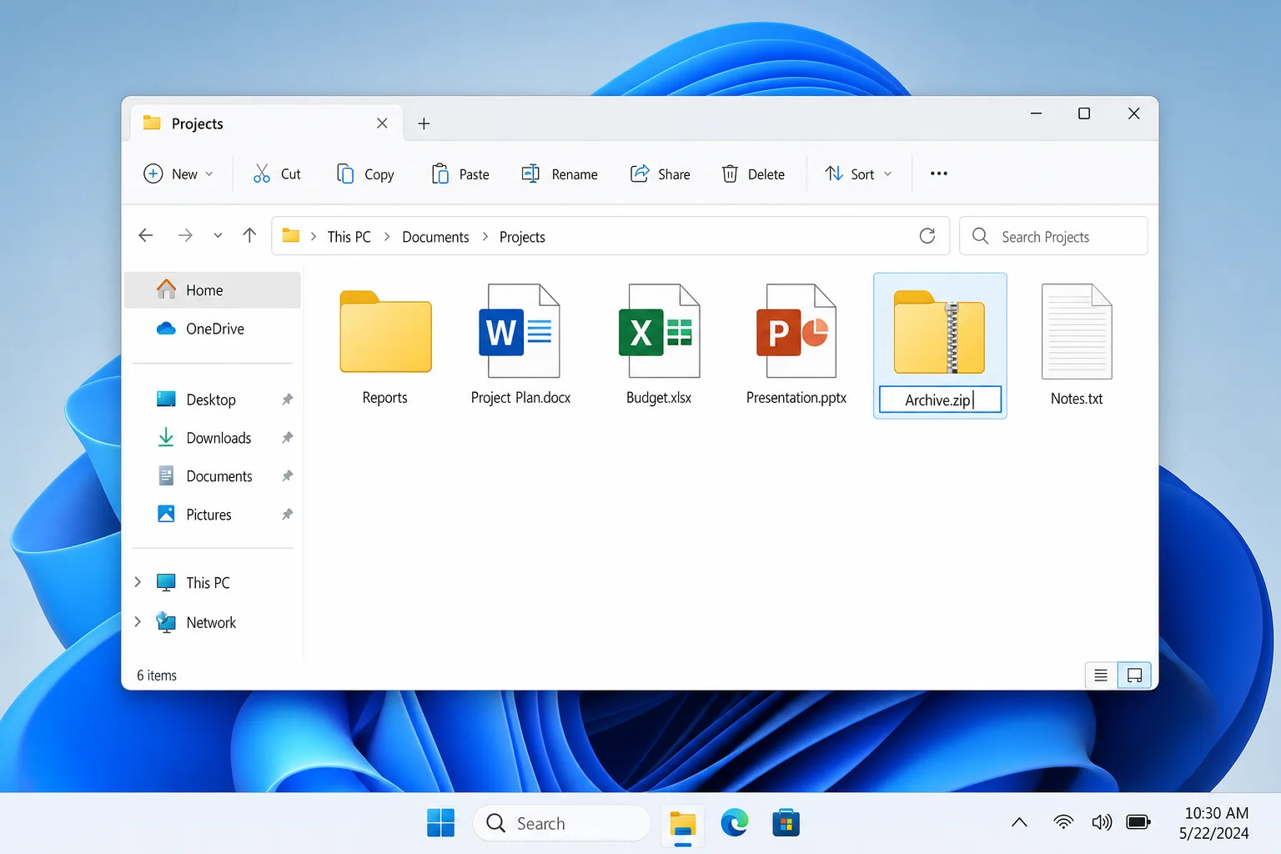Click Documents in the address breadcrumb

pyautogui.click(x=435, y=237)
